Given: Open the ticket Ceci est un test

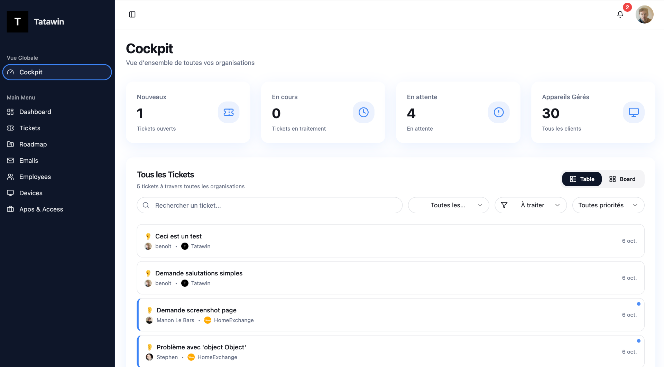Looking at the screenshot, I should coord(390,241).
